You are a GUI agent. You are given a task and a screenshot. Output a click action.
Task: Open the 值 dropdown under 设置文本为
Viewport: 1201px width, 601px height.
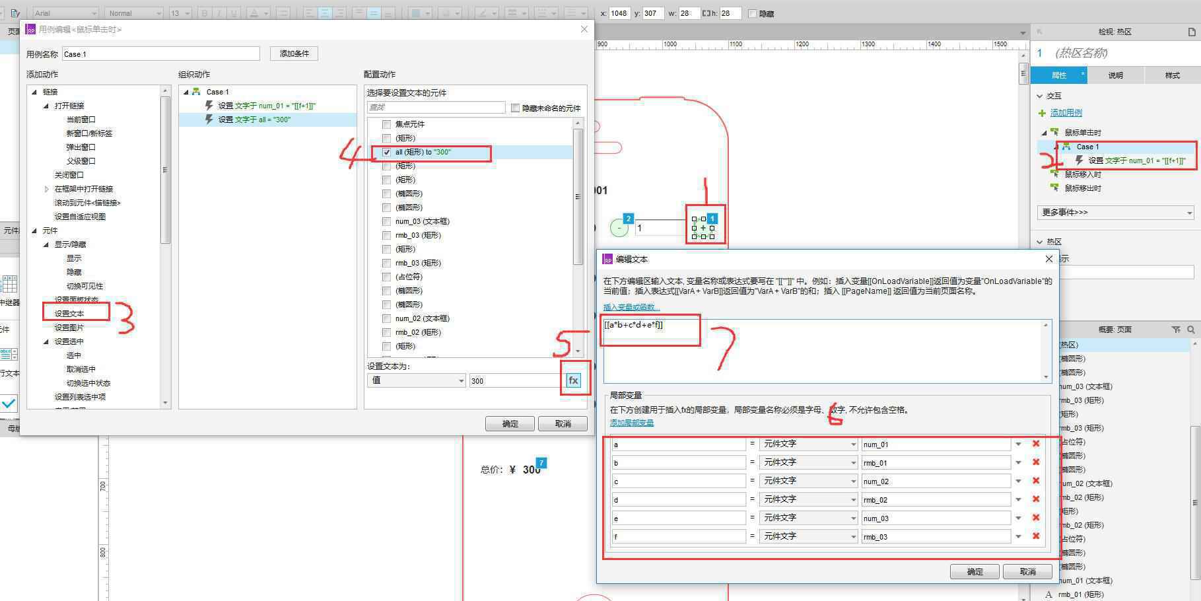[x=417, y=380]
